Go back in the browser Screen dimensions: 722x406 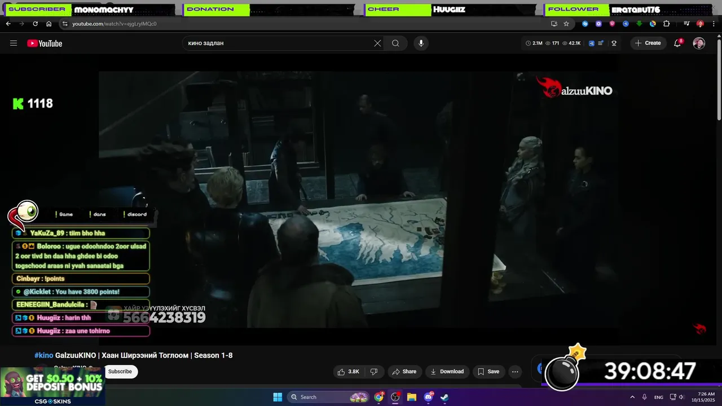pos(8,24)
